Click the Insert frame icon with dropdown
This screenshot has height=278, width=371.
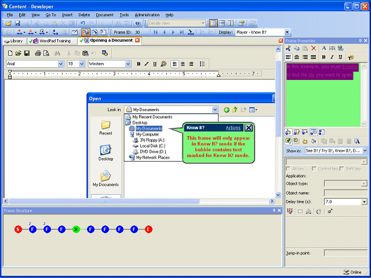coord(21,32)
